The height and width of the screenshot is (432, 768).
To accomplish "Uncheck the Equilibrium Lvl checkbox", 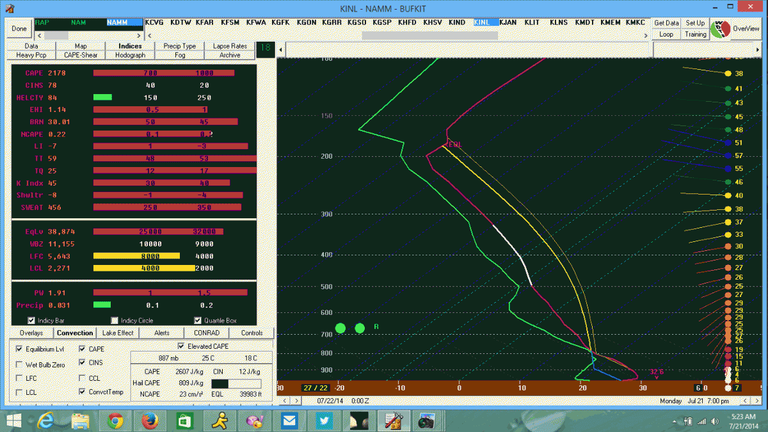I will pyautogui.click(x=19, y=349).
